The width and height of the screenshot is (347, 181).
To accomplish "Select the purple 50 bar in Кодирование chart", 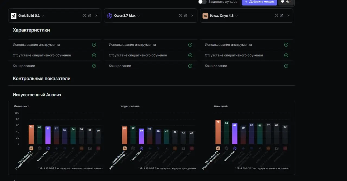I will [141, 136].
